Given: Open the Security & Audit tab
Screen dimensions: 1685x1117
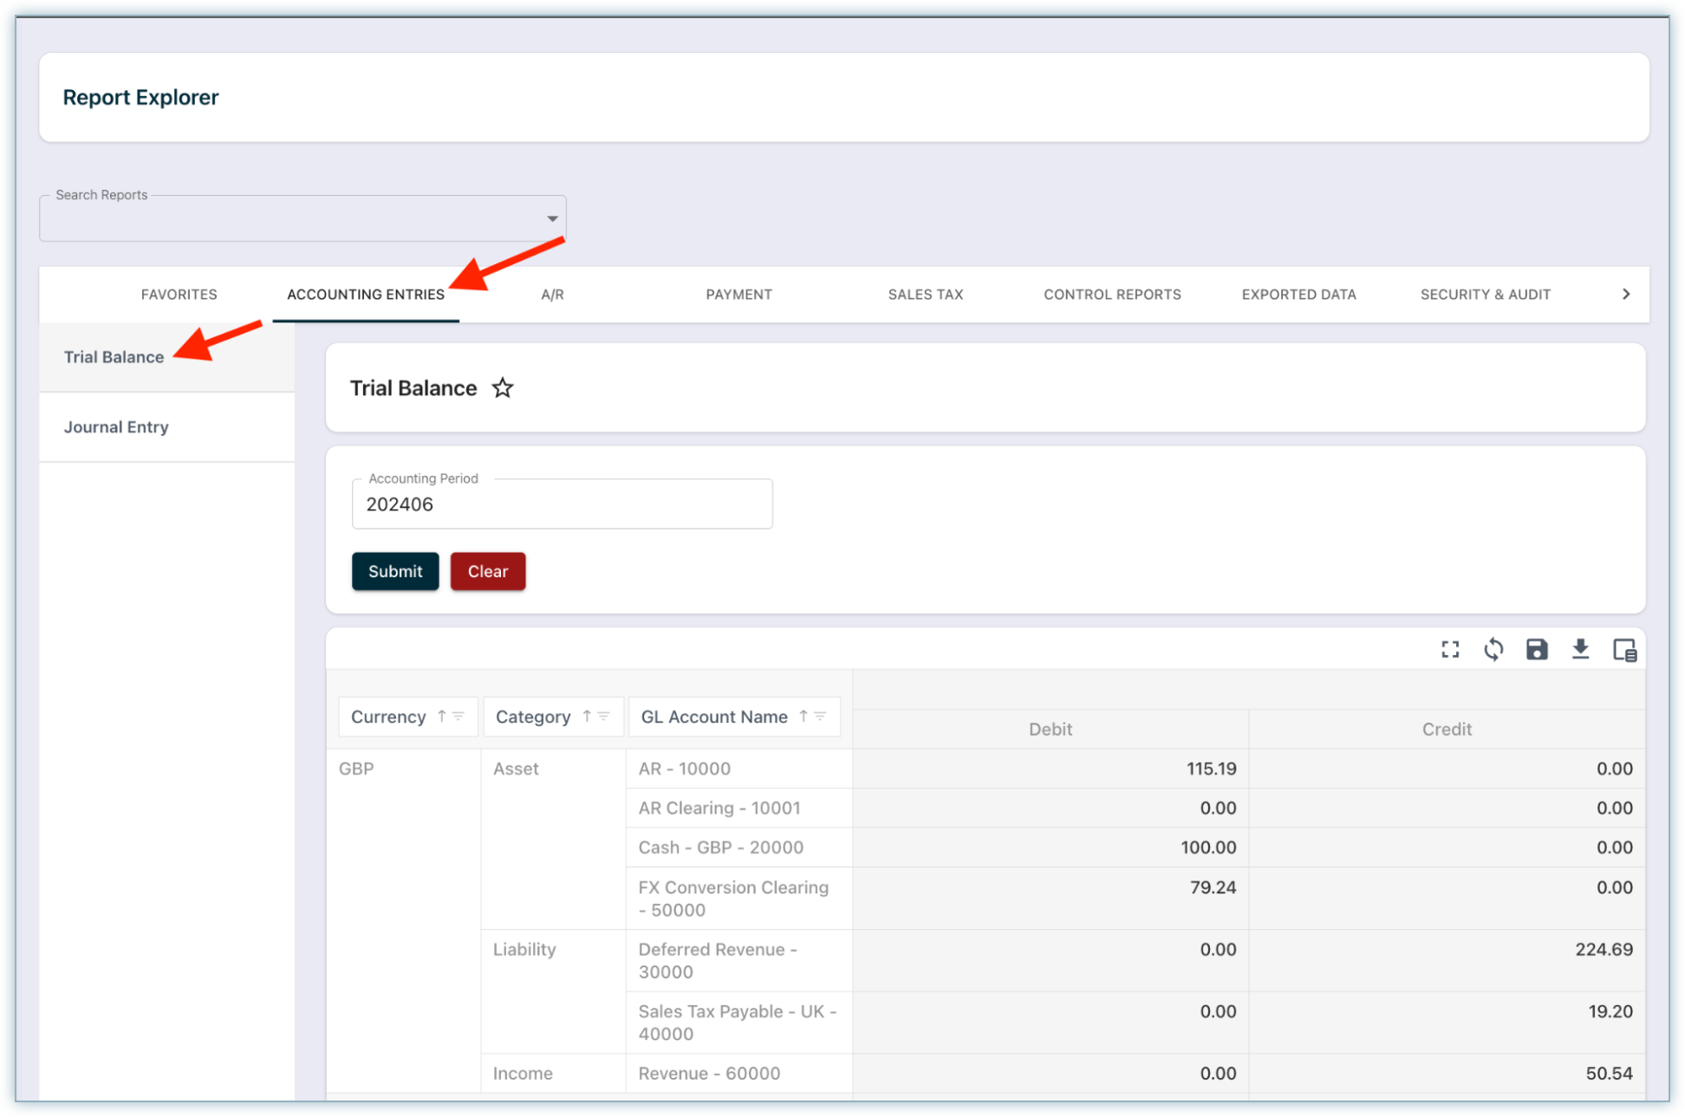Looking at the screenshot, I should click(1485, 295).
